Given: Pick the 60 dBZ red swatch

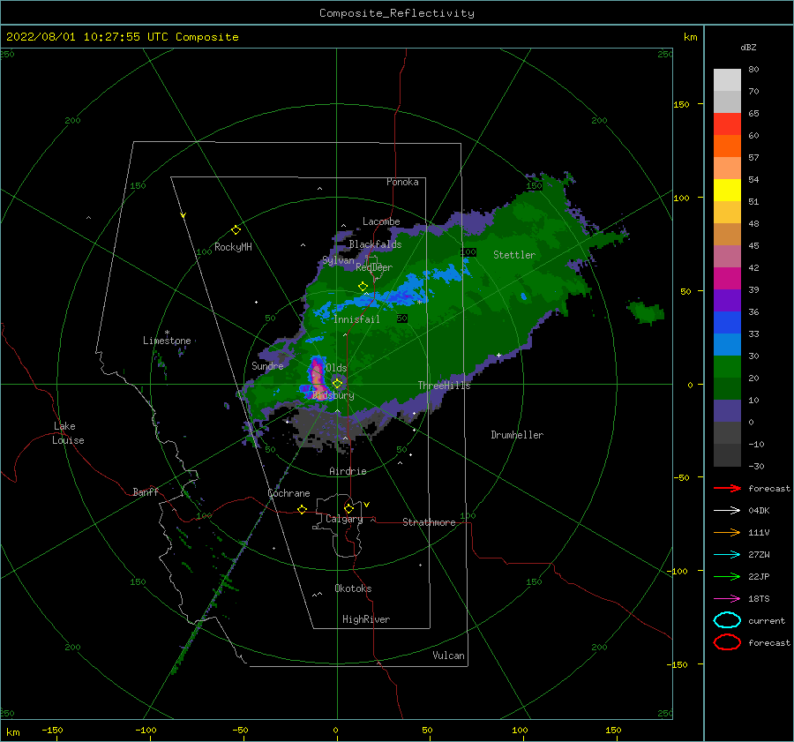Looking at the screenshot, I should tap(727, 124).
